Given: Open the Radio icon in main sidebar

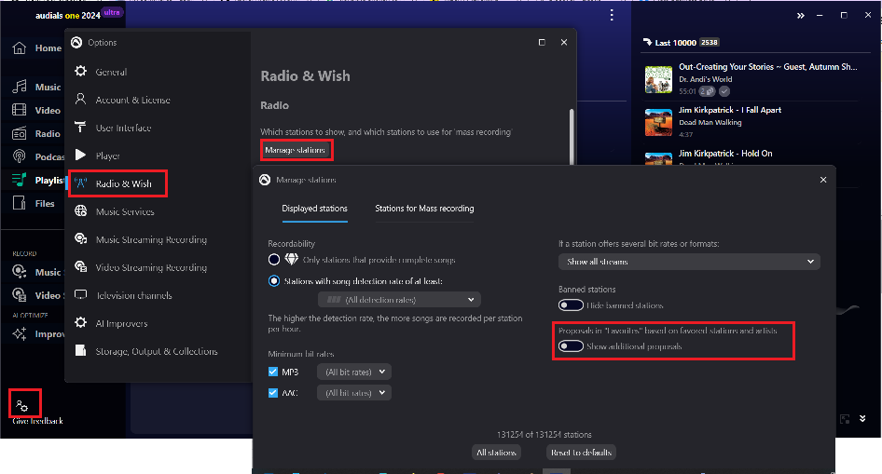Looking at the screenshot, I should (x=20, y=133).
